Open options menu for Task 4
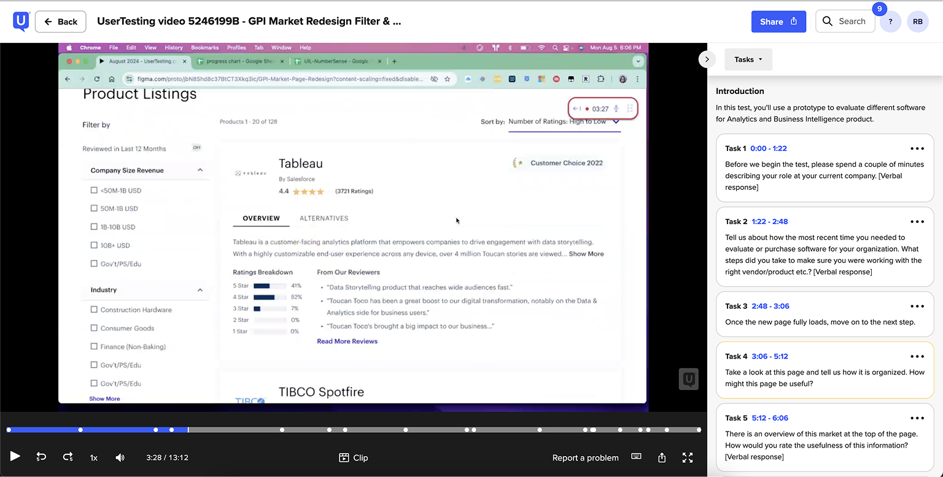The width and height of the screenshot is (943, 477). point(917,357)
